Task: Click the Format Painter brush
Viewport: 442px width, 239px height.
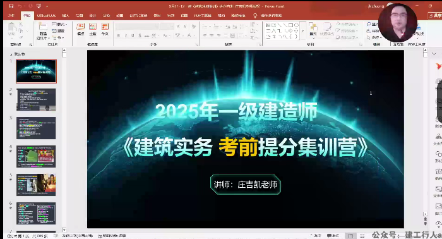Action: tap(21, 37)
